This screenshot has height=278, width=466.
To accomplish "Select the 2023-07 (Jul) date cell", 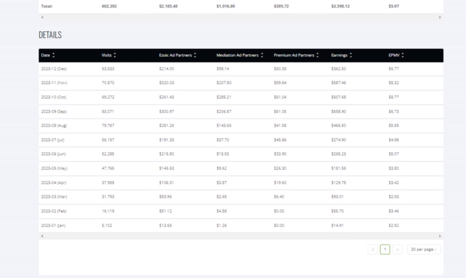I will coord(53,140).
